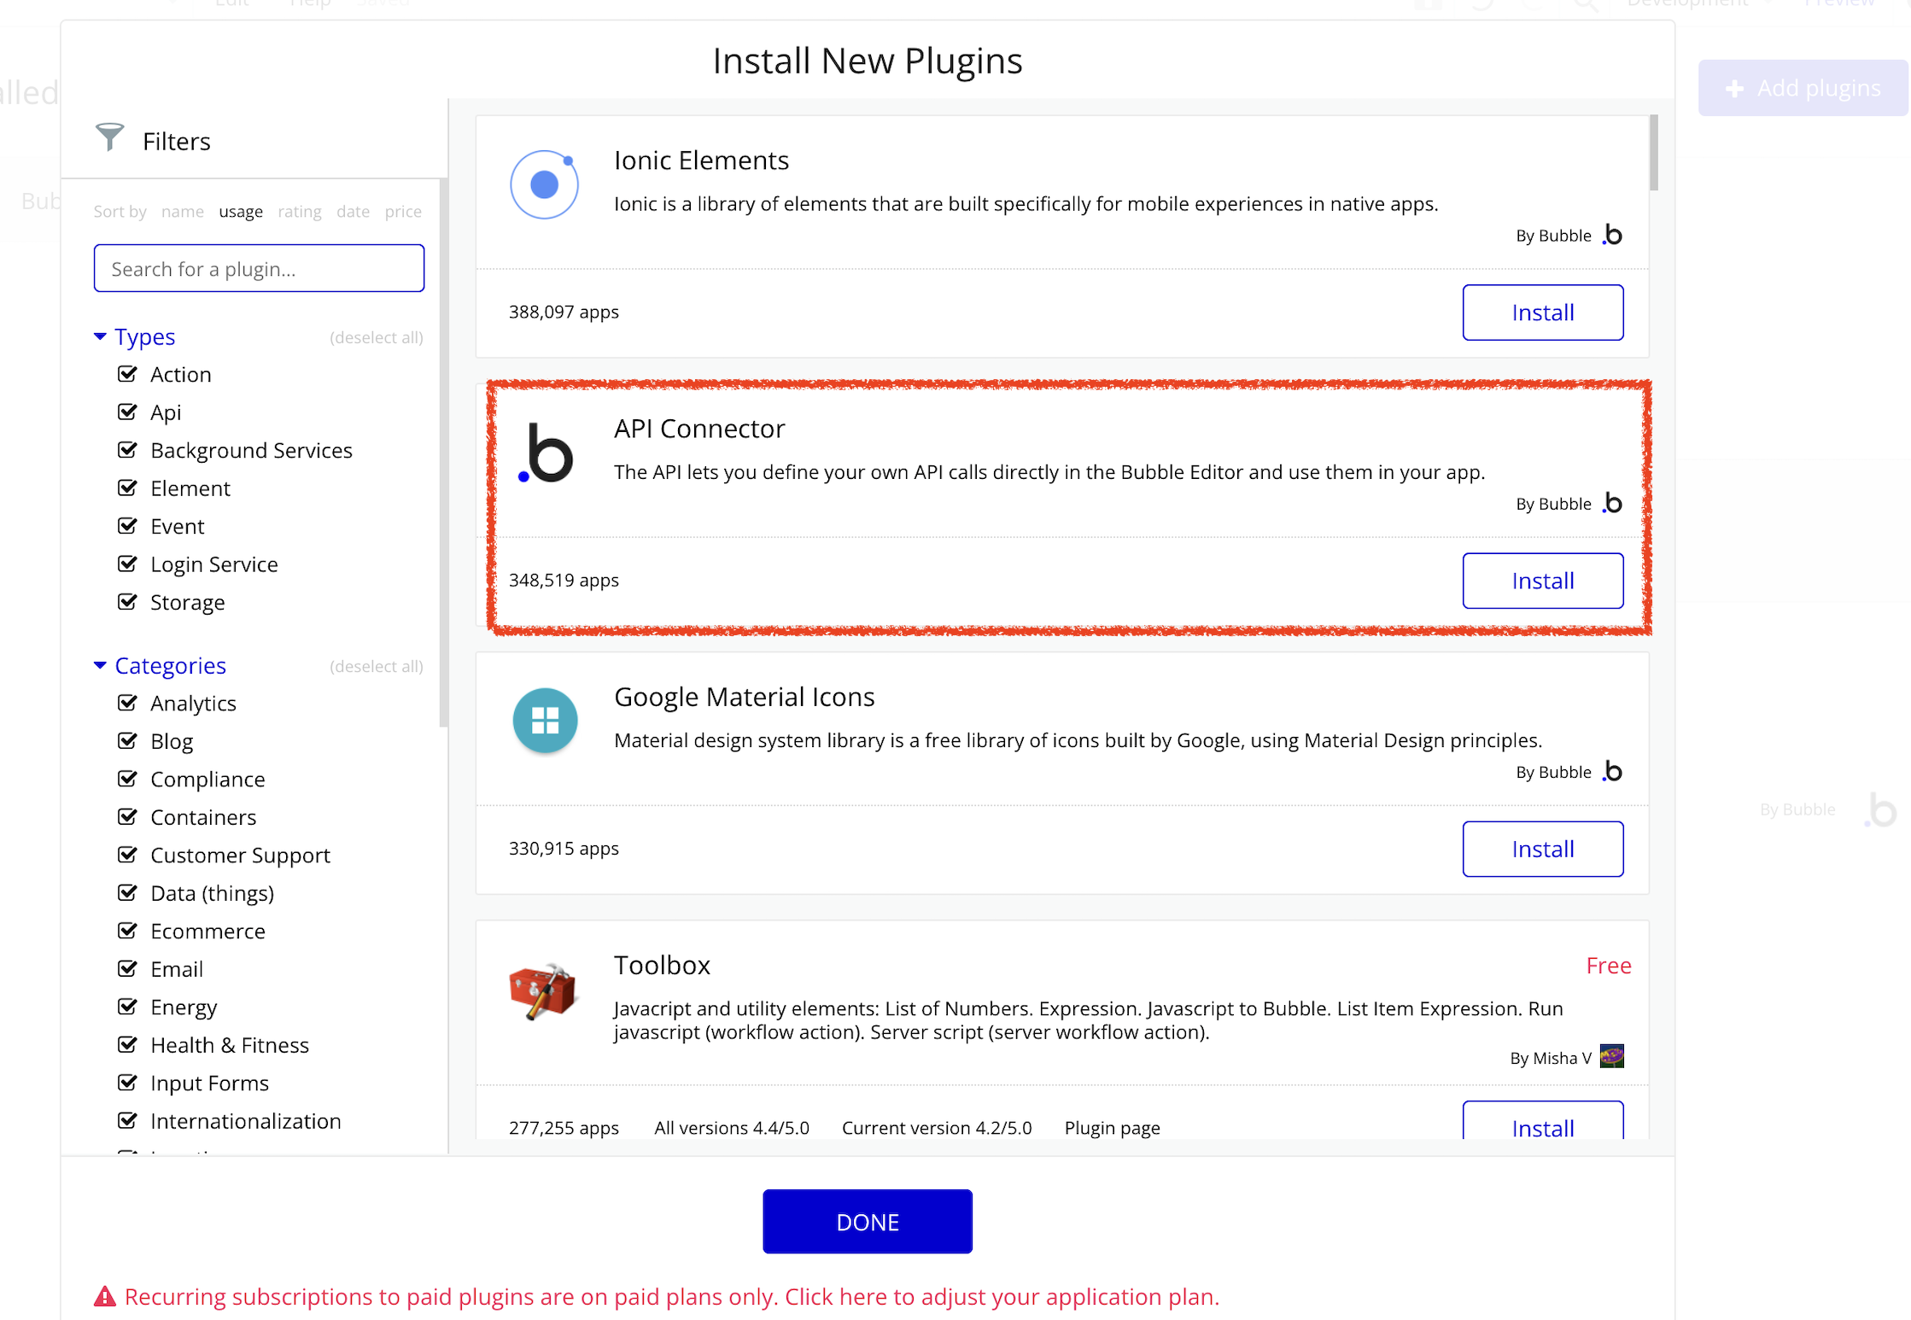Collapse the Categories filter section

(100, 665)
